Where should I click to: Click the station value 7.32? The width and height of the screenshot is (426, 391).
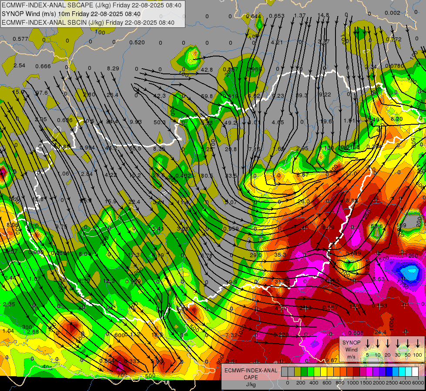231,335
